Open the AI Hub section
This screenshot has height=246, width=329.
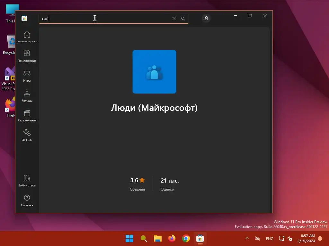27,135
